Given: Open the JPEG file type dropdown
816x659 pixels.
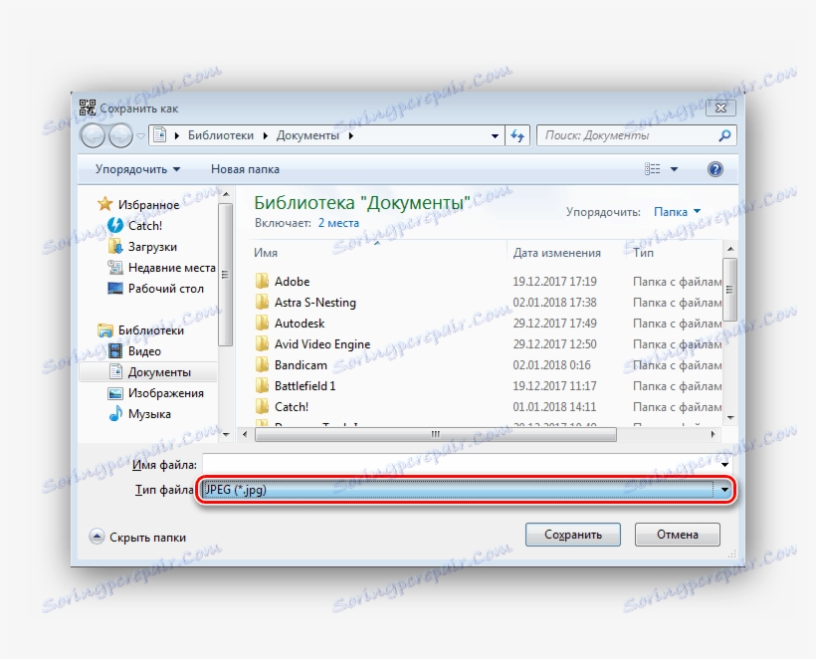Looking at the screenshot, I should 726,489.
